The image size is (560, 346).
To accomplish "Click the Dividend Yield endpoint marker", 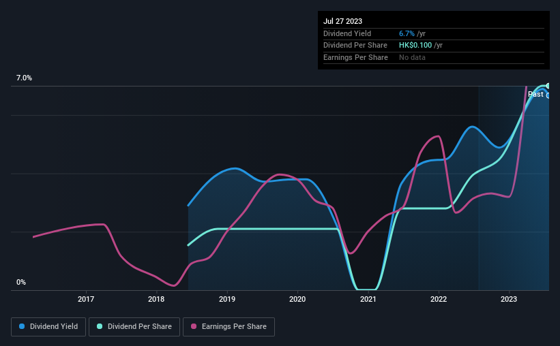I will [548, 95].
